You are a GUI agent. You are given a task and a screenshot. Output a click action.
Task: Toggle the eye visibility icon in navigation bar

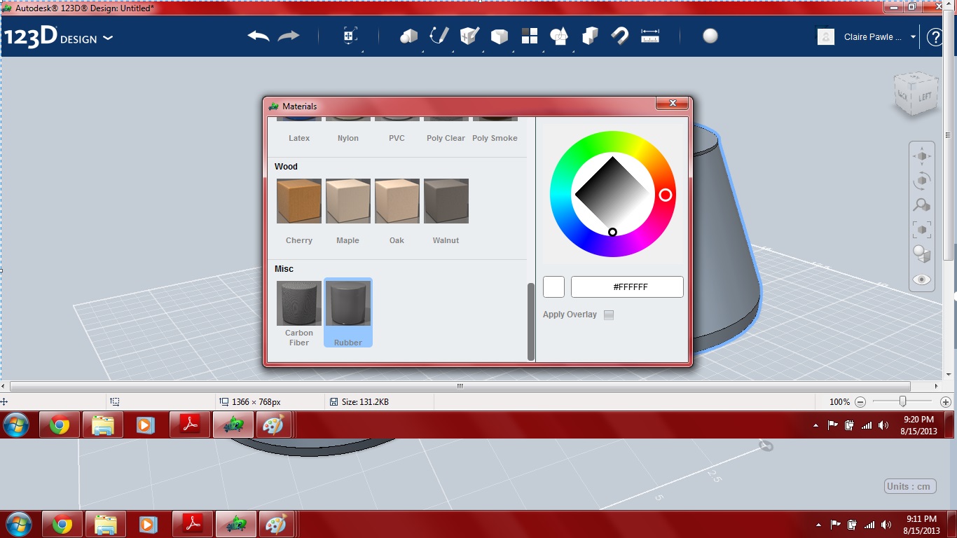pyautogui.click(x=922, y=280)
